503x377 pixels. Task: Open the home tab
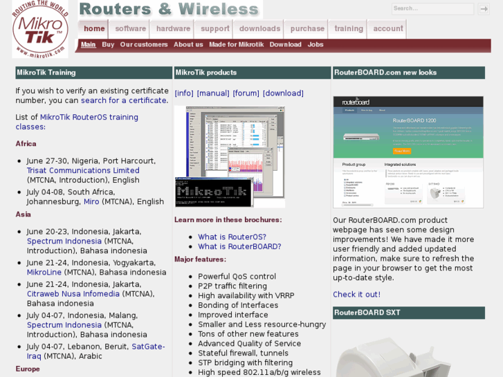pos(94,29)
